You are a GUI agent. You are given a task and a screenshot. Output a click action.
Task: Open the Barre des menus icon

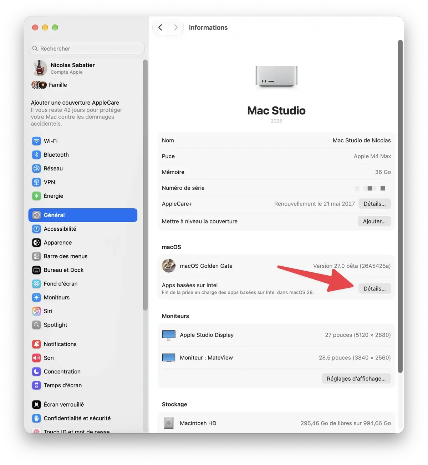36,256
